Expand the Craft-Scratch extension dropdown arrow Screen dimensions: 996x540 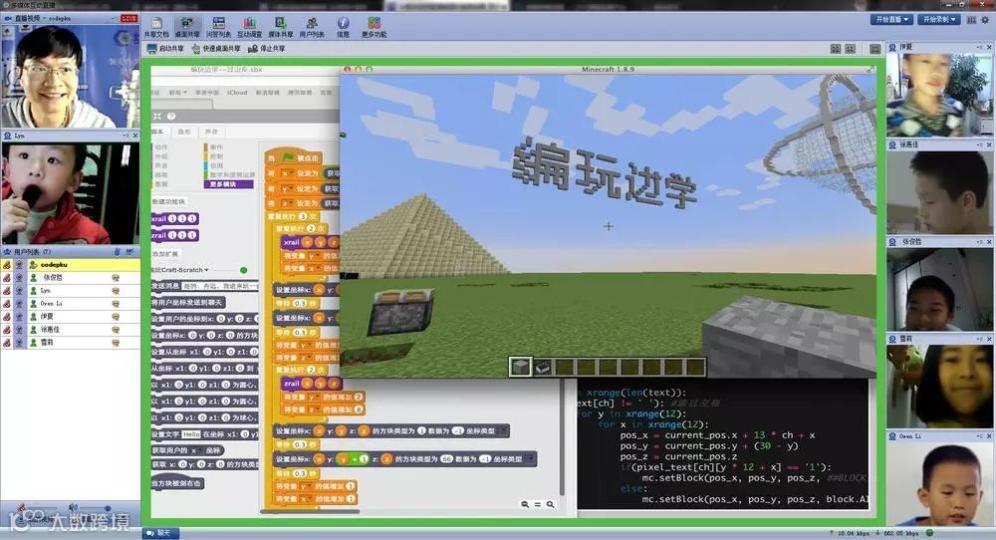tap(206, 271)
